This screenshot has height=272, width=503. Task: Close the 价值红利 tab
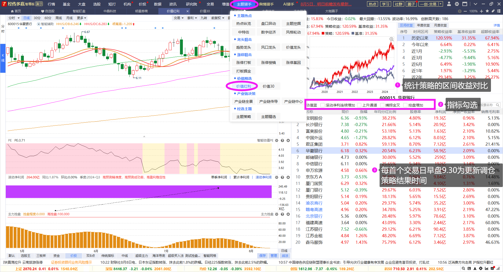point(188,11)
